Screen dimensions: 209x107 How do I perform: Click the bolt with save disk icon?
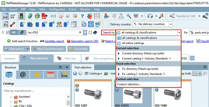point(206,16)
